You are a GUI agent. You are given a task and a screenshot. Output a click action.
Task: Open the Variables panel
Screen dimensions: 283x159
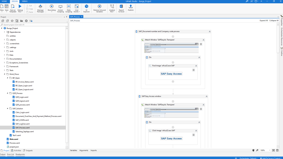73,150
